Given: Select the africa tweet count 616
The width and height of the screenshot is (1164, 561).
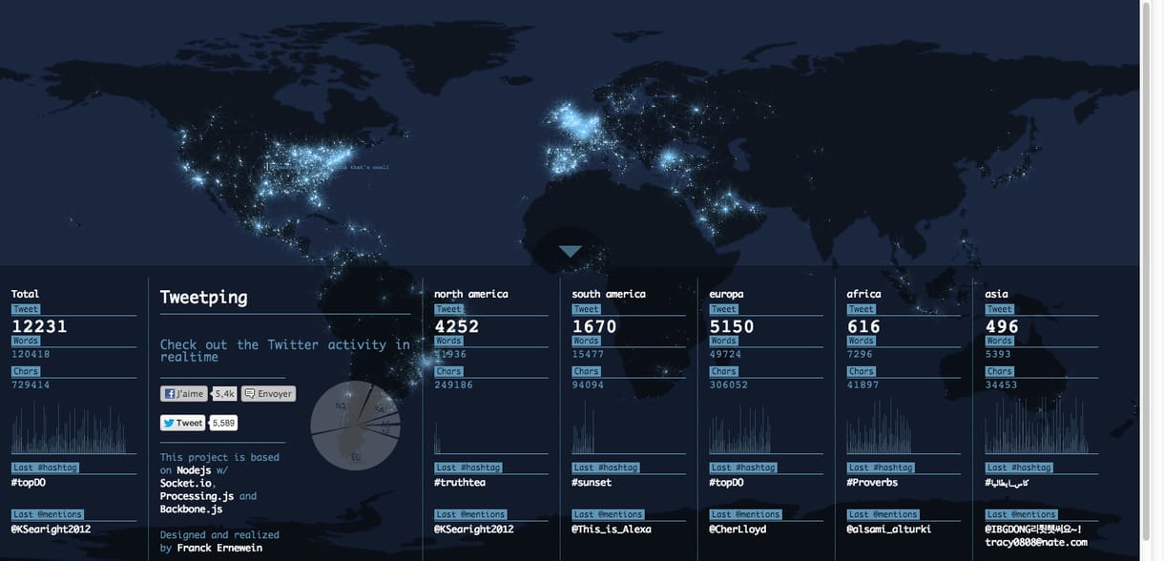Looking at the screenshot, I should pos(863,326).
